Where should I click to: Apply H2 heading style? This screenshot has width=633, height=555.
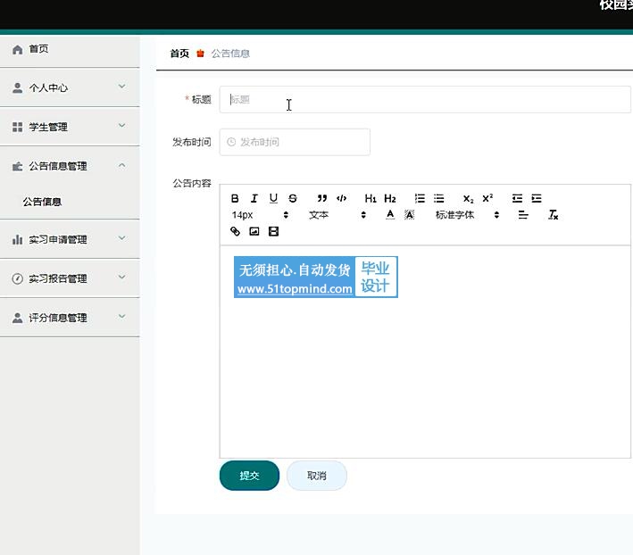pos(390,198)
